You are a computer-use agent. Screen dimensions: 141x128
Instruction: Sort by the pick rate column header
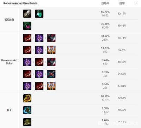pyautogui.click(x=105, y=4)
